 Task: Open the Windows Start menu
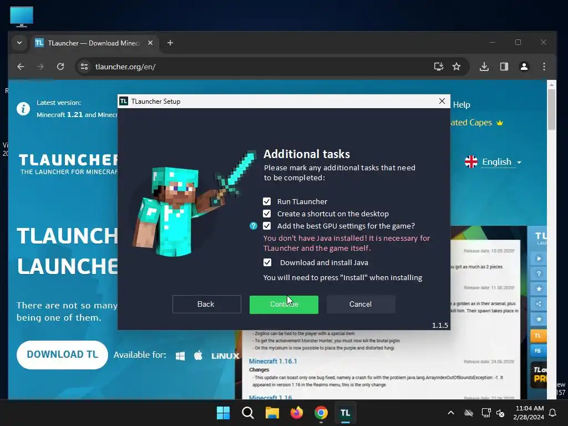[223, 413]
